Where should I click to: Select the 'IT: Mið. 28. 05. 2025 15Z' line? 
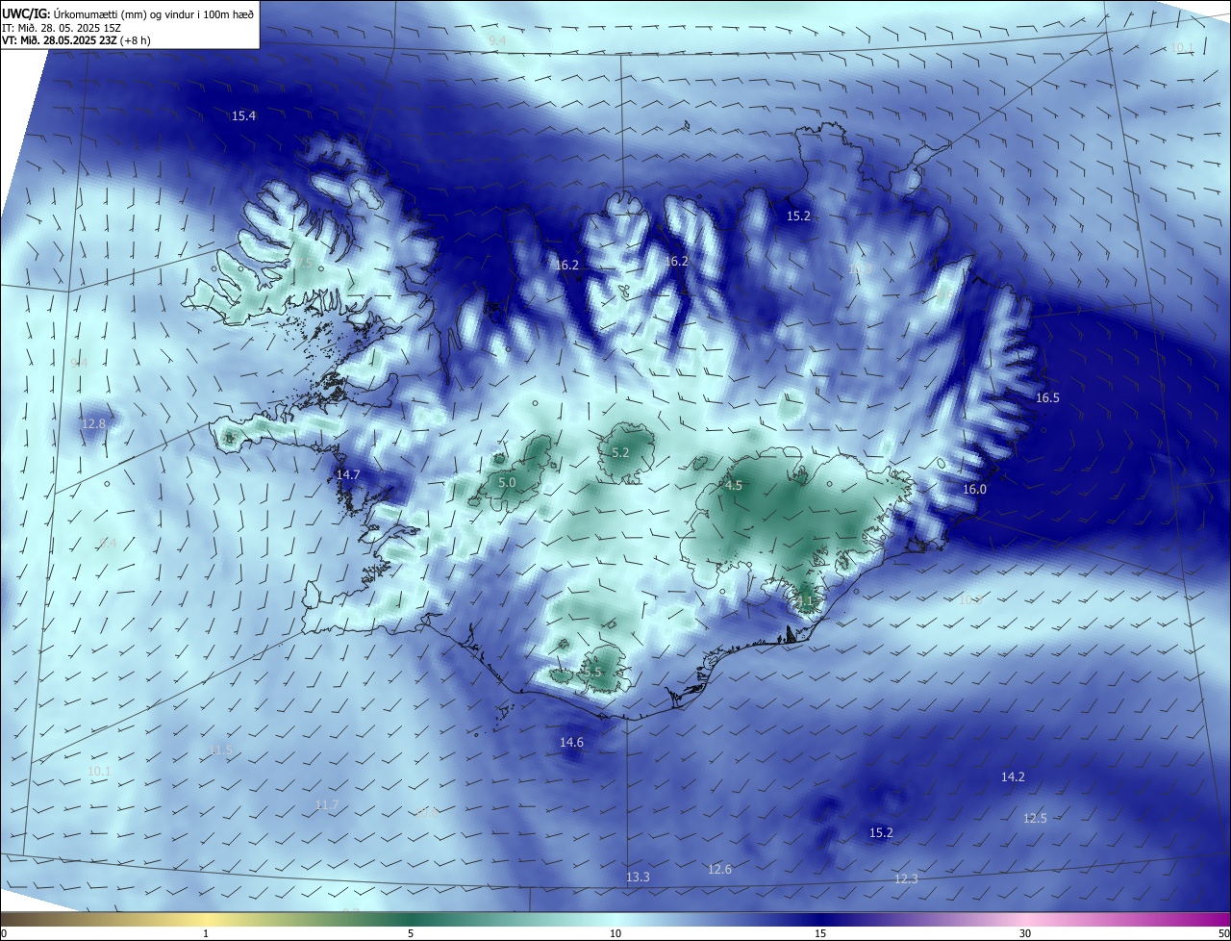coord(60,28)
